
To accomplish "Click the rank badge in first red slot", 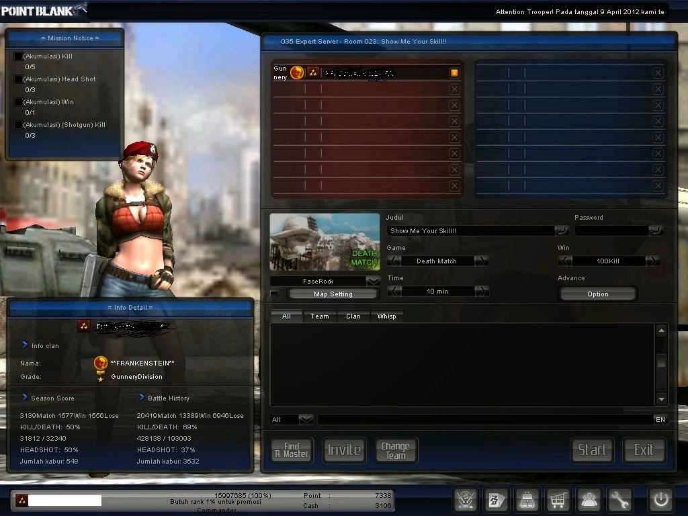I will (297, 73).
